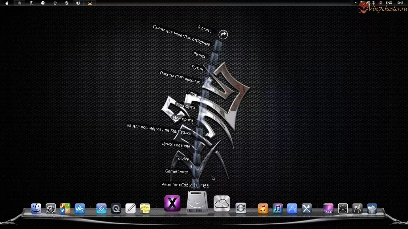Click the Windows start logo in top bar
Image resolution: width=408 pixels, height=229 pixels.
(20, 3)
